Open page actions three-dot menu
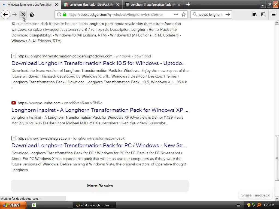The height and width of the screenshot is (209, 279). click(176, 14)
